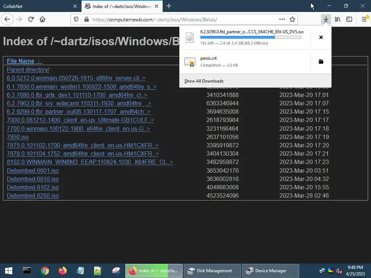Click the forward navigation arrow

(19, 20)
